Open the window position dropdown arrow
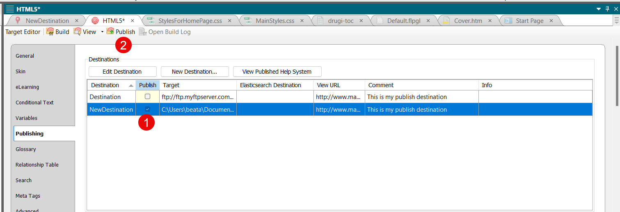 tap(599, 9)
